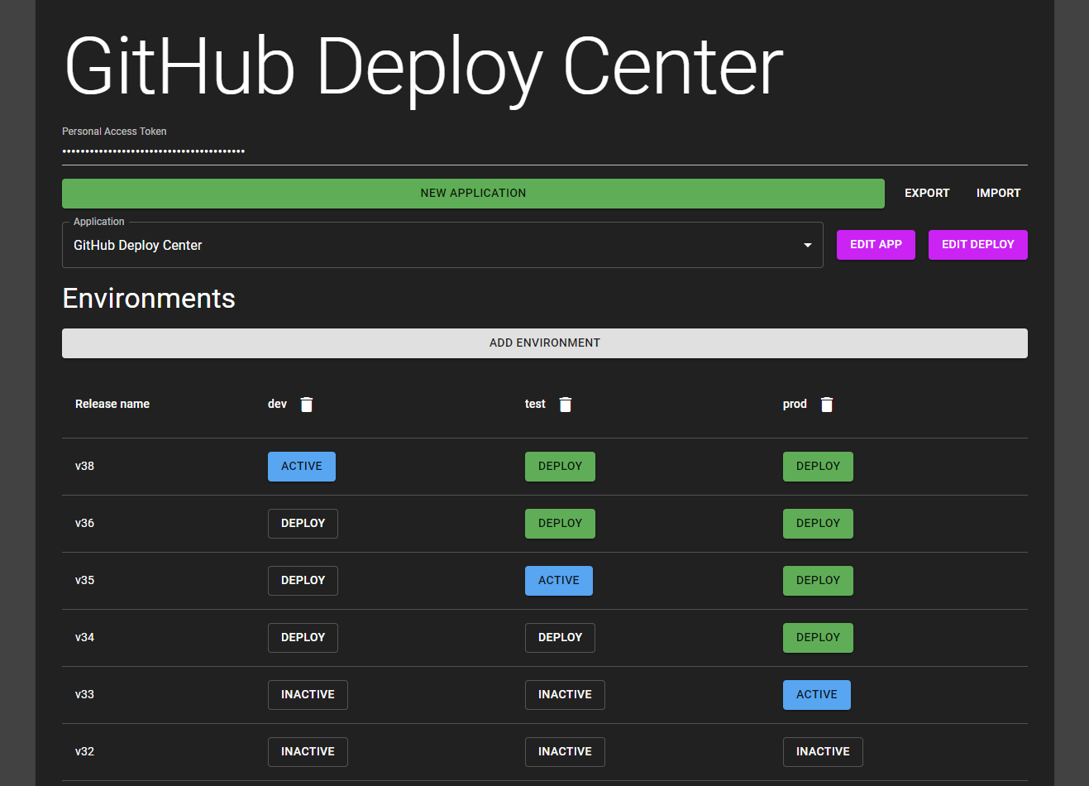The width and height of the screenshot is (1089, 786).
Task: Deploy v36 to test
Action: (x=560, y=524)
